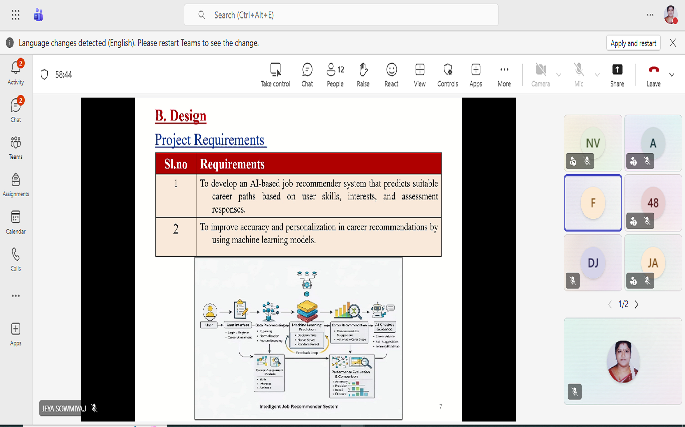
Task: Expand the Camera options dropdown arrow
Action: click(x=559, y=75)
